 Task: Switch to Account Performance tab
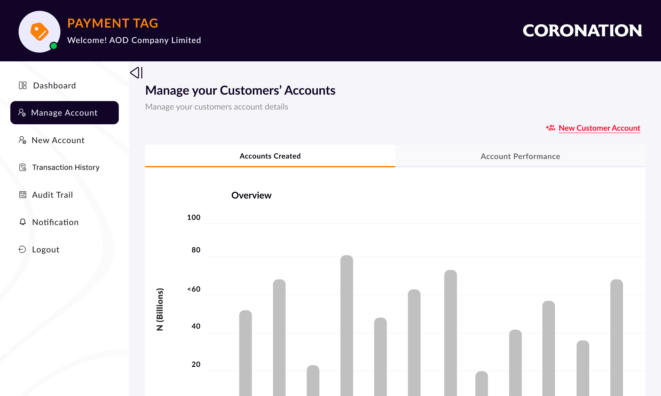520,156
